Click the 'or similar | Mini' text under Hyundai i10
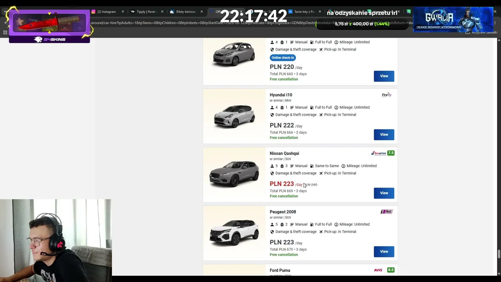Screen dimensions: 501x282 280,101
